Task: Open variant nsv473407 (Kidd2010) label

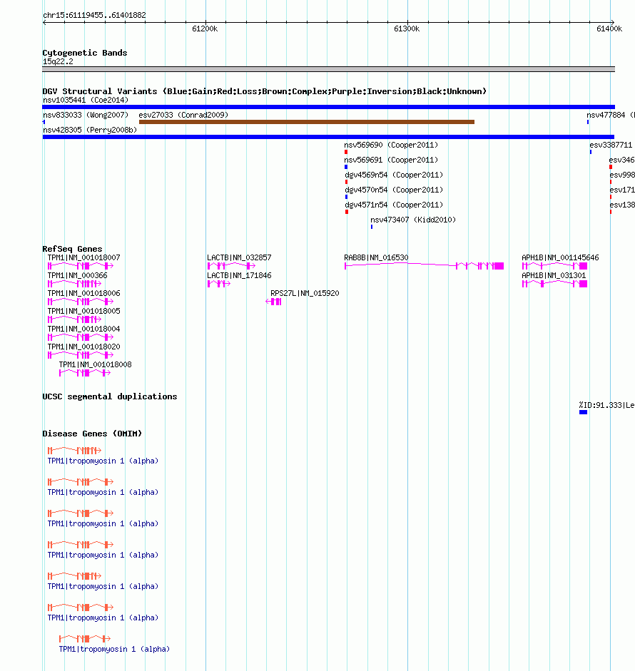Action: pyautogui.click(x=413, y=220)
